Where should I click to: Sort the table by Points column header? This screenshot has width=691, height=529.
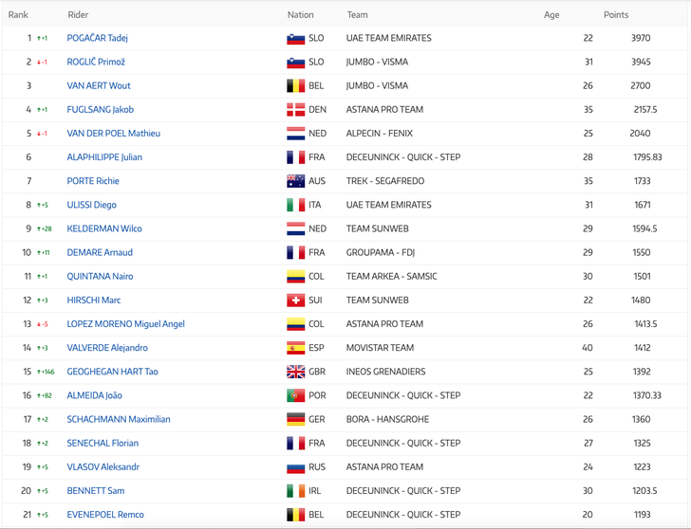tap(616, 15)
